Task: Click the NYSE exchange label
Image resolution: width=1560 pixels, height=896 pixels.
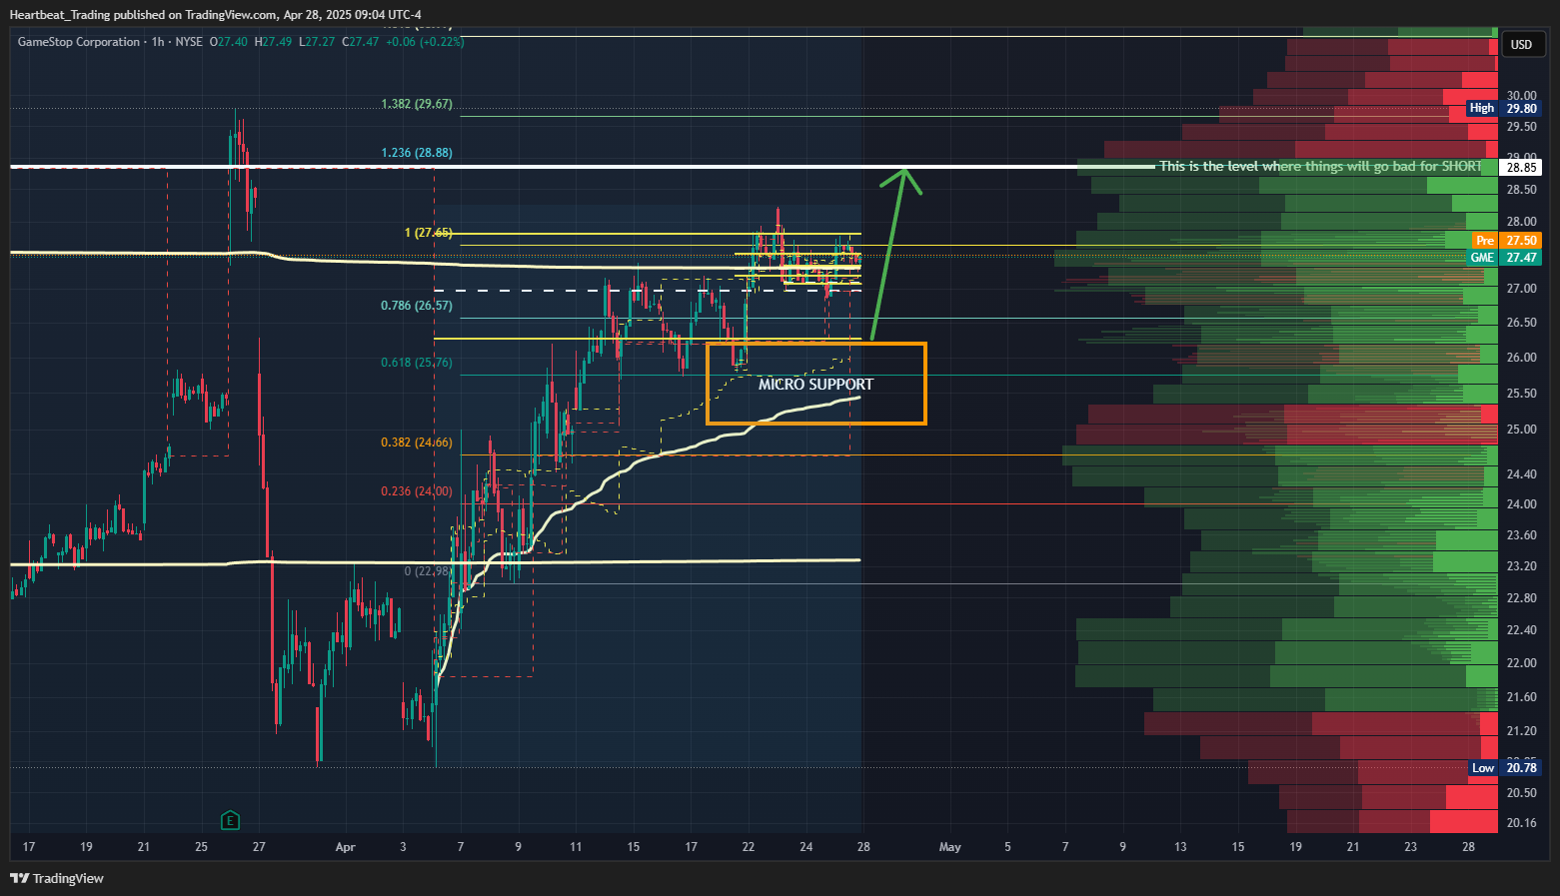Action: pos(189,42)
